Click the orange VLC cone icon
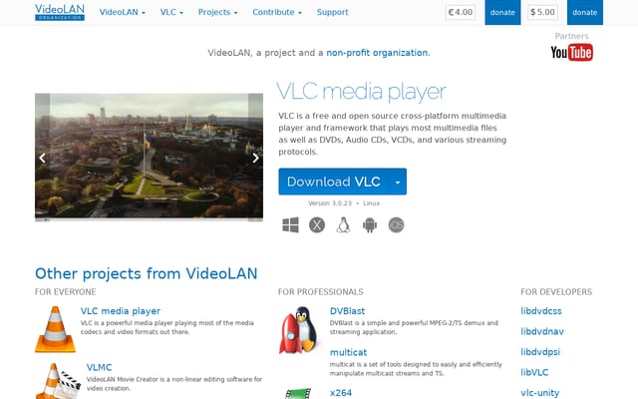Image resolution: width=638 pixels, height=399 pixels. pos(55,329)
